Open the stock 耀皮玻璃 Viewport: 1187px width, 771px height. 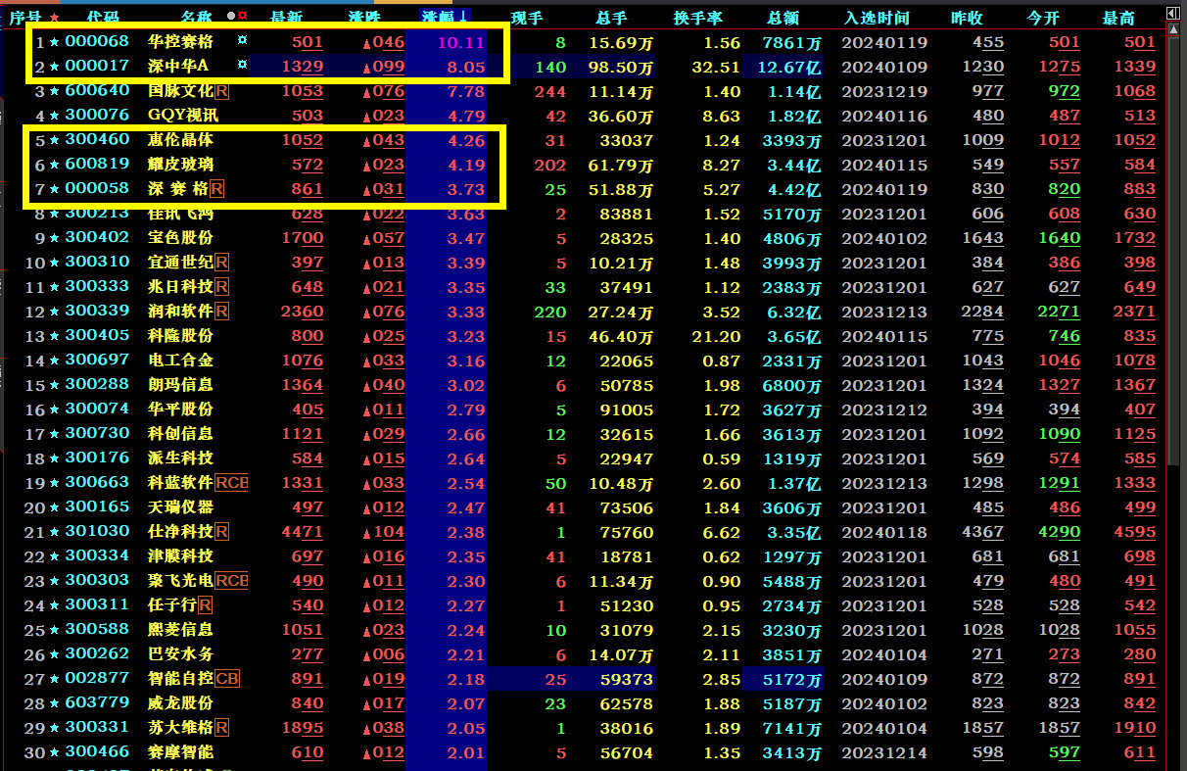(x=180, y=165)
